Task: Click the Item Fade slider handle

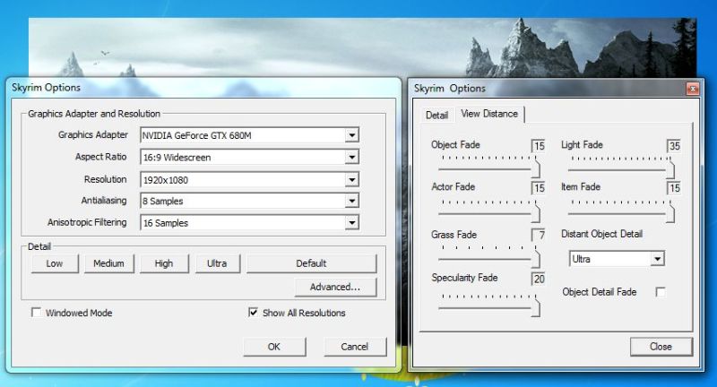Action: 670,212
